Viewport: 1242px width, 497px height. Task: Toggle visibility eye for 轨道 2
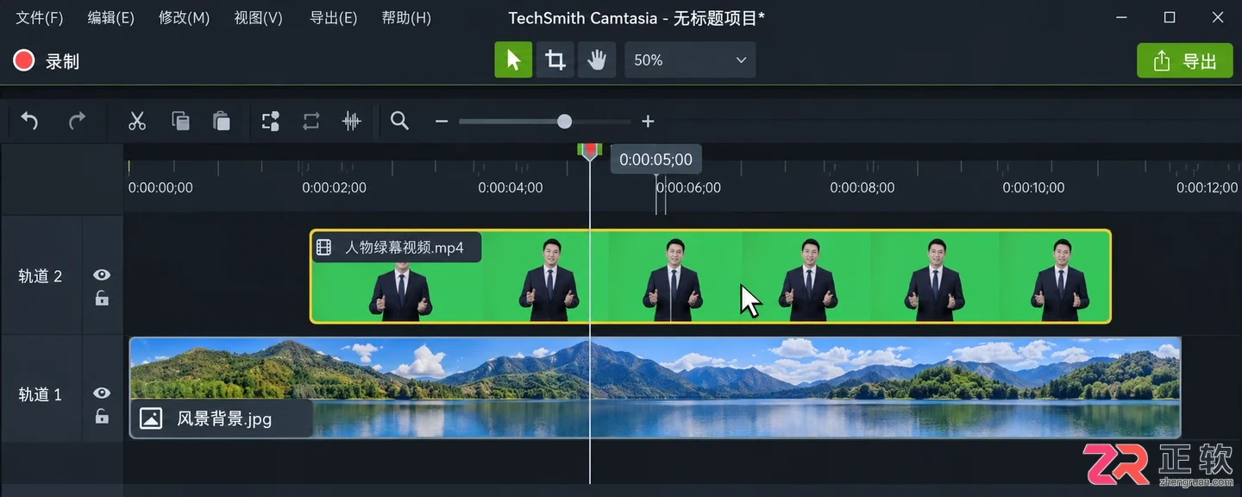[x=102, y=274]
